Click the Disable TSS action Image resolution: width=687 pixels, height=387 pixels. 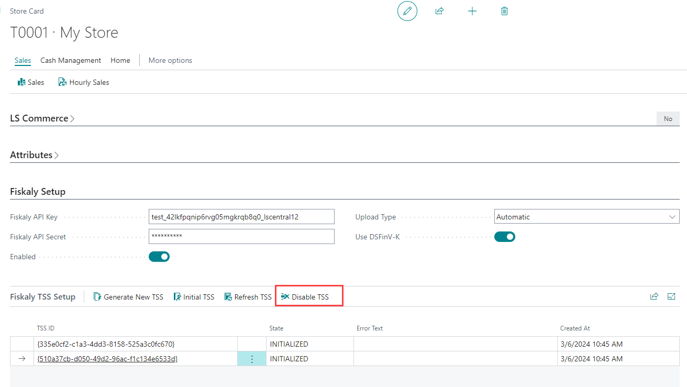305,297
